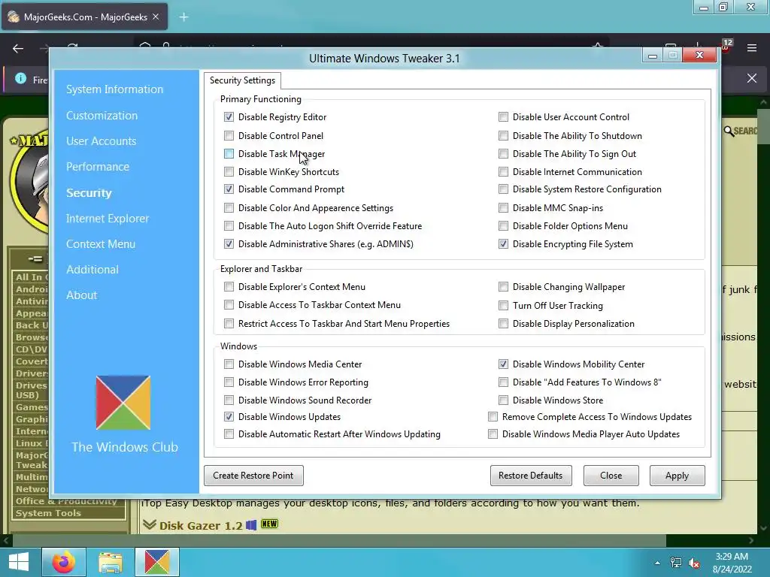The width and height of the screenshot is (770, 577).
Task: Click the MajorGeeks search icon
Action: click(729, 131)
